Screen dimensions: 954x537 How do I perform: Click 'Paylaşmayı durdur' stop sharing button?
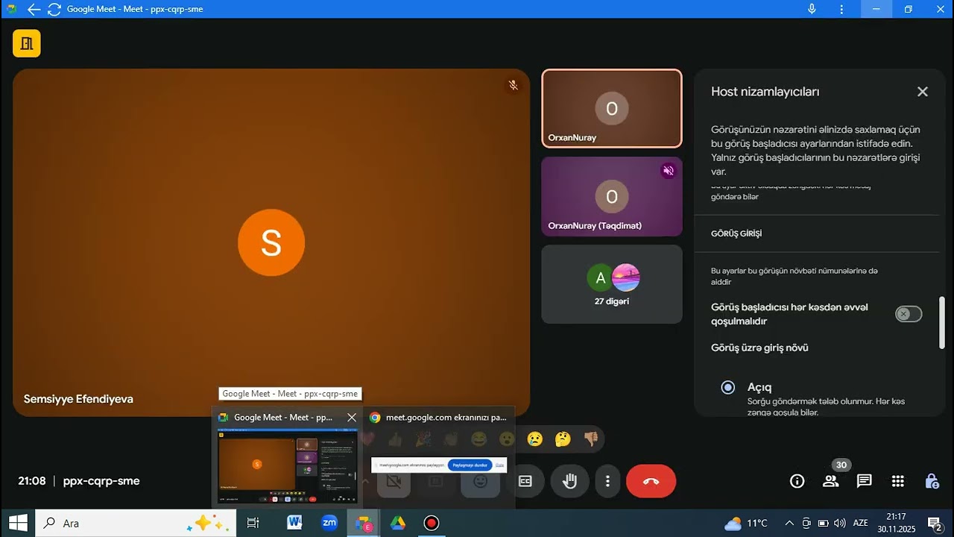pyautogui.click(x=470, y=465)
